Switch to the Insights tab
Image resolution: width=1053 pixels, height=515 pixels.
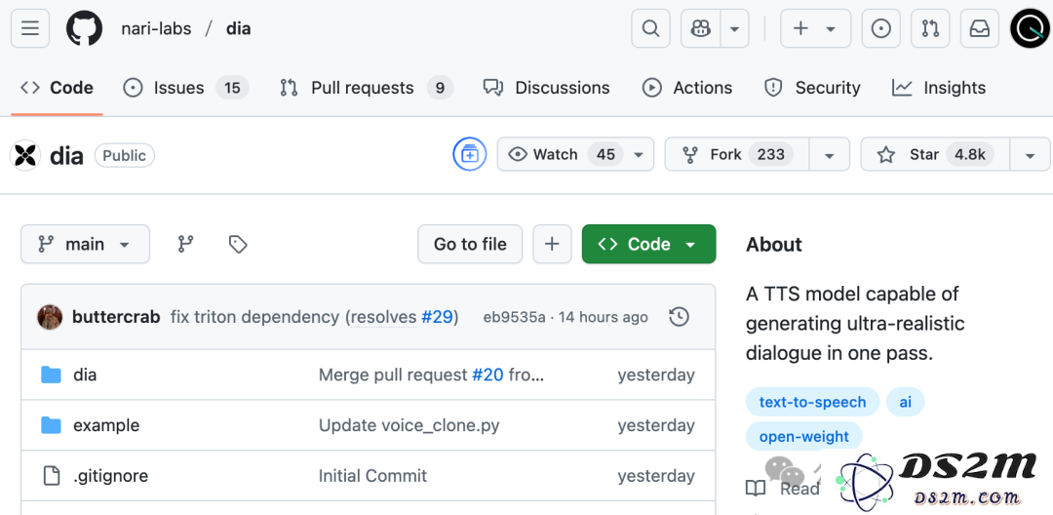(939, 88)
